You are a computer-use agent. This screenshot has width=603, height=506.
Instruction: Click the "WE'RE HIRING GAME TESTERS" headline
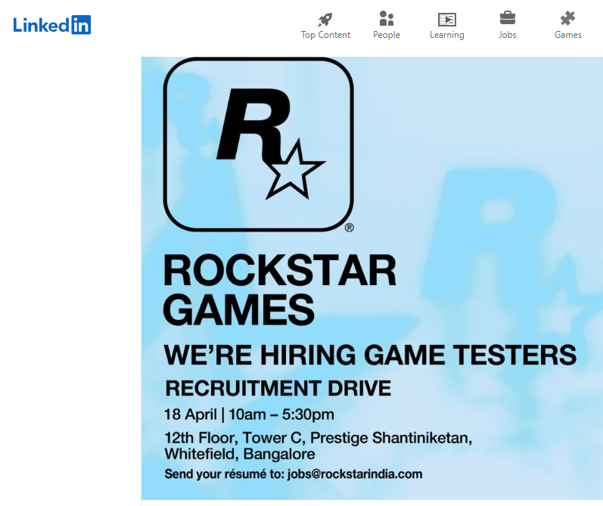(x=370, y=355)
